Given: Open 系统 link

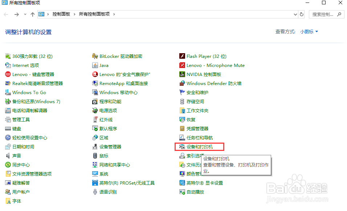Looking at the screenshot, I should pyautogui.click(x=104, y=174).
